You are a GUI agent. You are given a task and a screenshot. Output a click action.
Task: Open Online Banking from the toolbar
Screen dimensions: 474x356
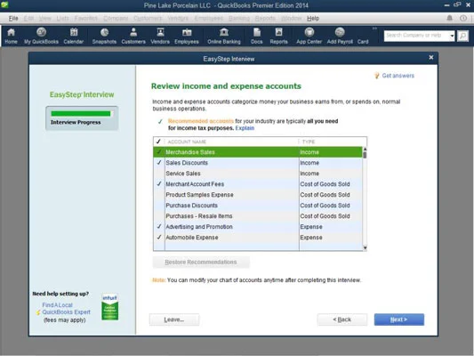tap(224, 36)
